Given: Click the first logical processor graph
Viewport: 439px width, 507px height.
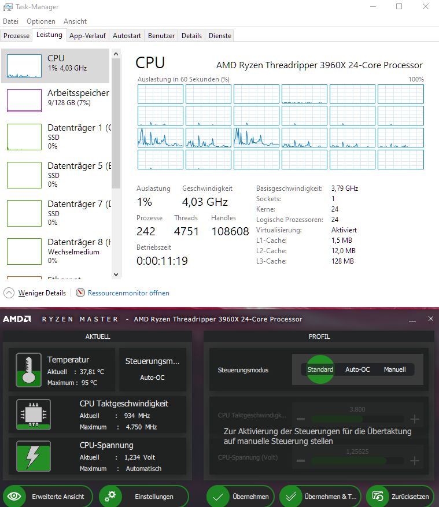Looking at the screenshot, I should click(160, 94).
